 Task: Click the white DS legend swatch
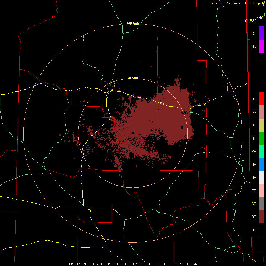(x=261, y=177)
